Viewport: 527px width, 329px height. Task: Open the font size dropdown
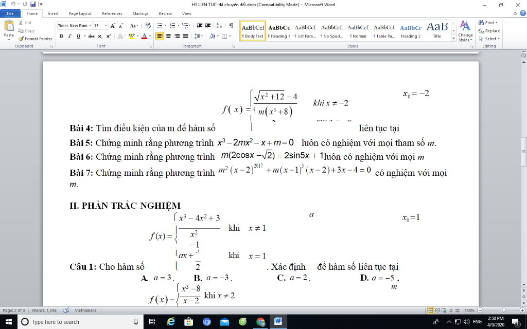click(x=106, y=26)
